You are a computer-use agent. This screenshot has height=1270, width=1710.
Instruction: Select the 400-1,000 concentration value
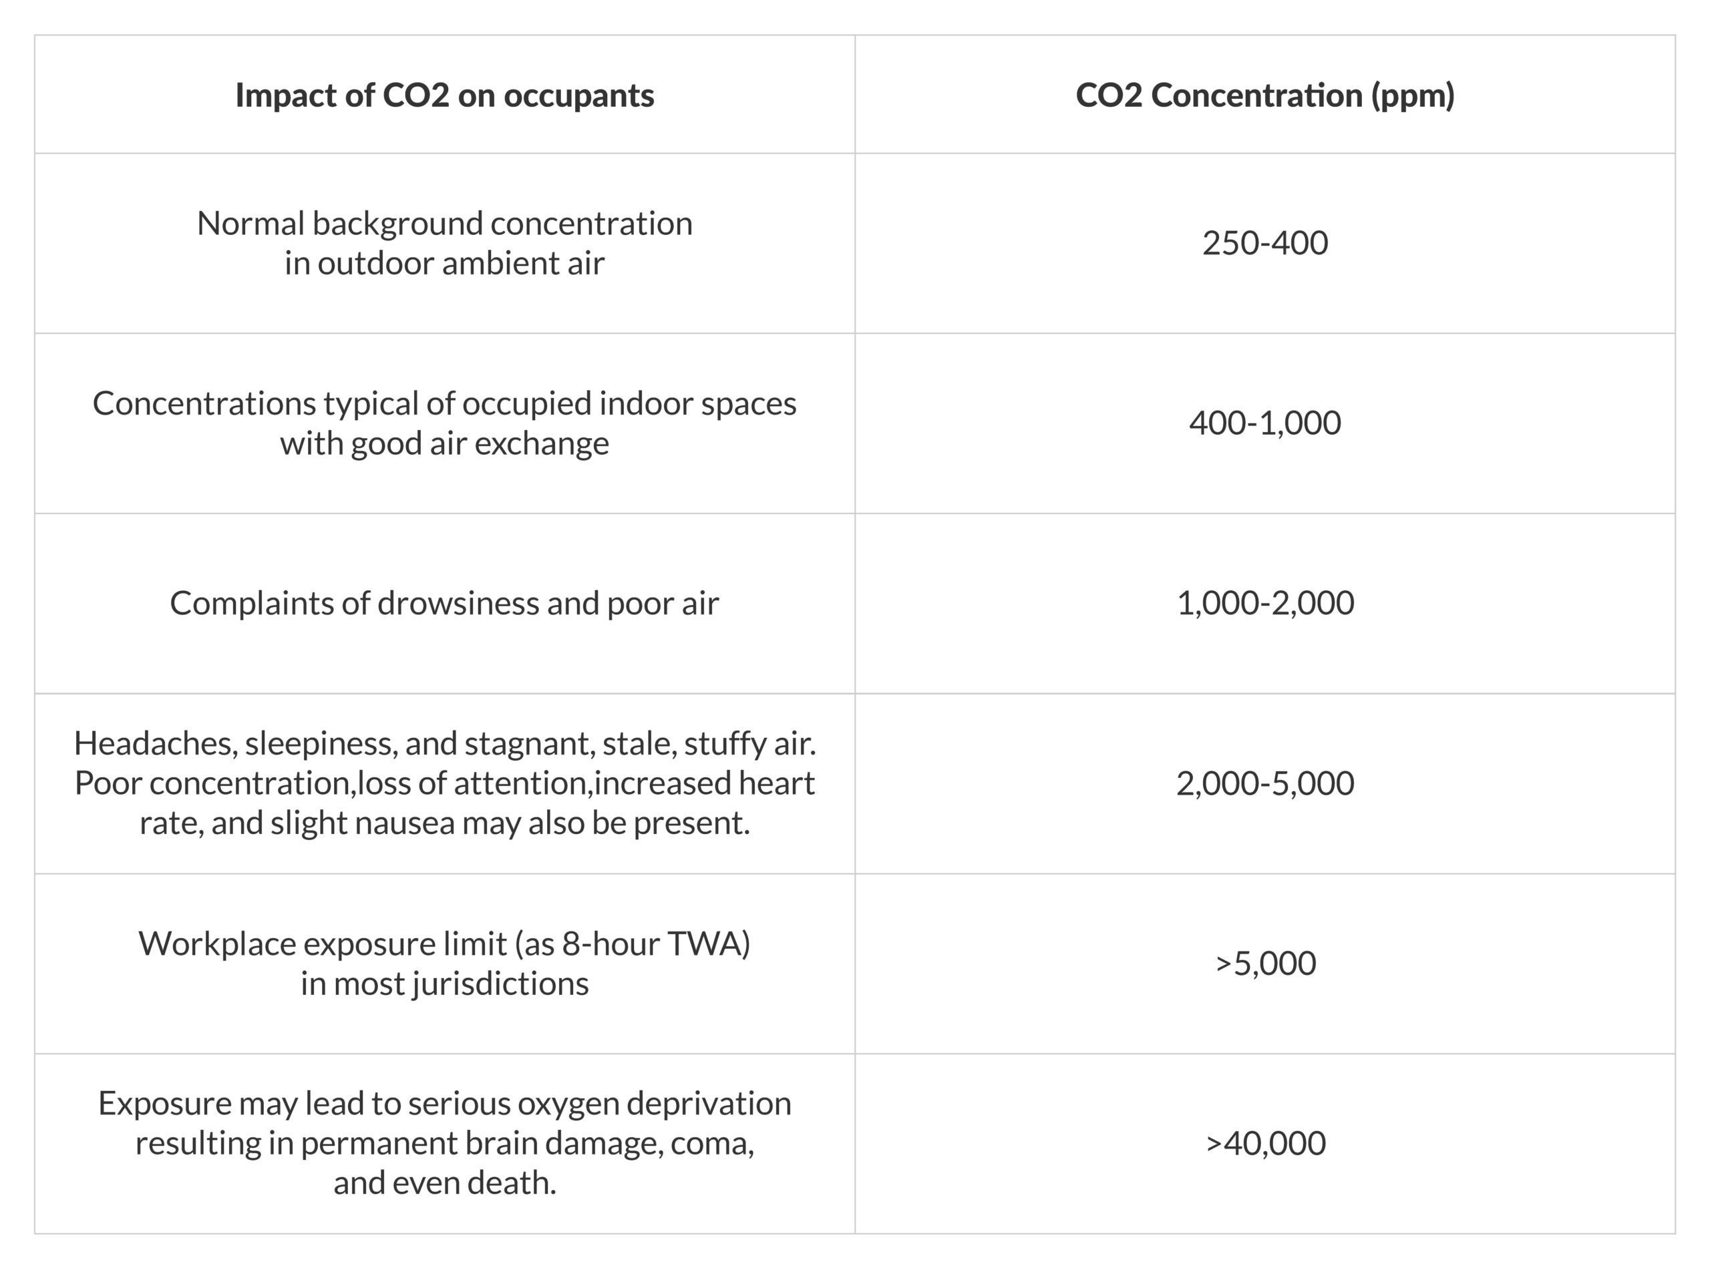1265,423
